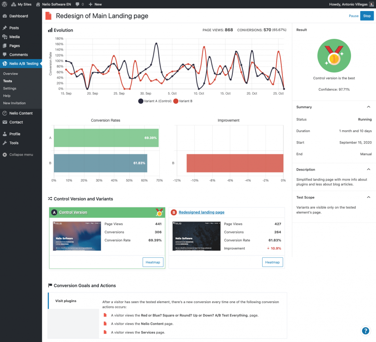This screenshot has height=342, width=376.
Task: Open Heatmap for Control Version
Action: coord(153,262)
